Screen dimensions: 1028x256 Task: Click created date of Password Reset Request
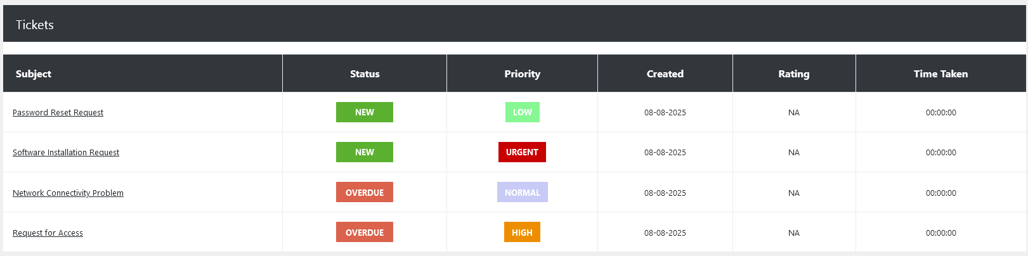(665, 113)
